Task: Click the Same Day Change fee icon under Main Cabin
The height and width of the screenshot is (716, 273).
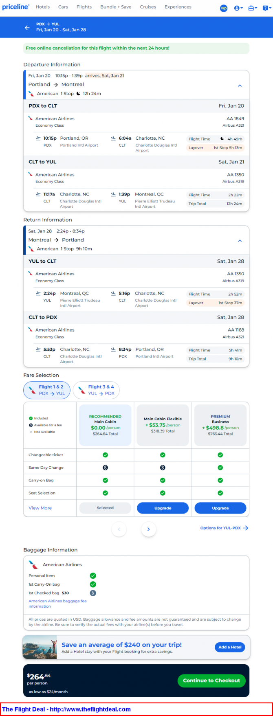Action: pos(105,468)
